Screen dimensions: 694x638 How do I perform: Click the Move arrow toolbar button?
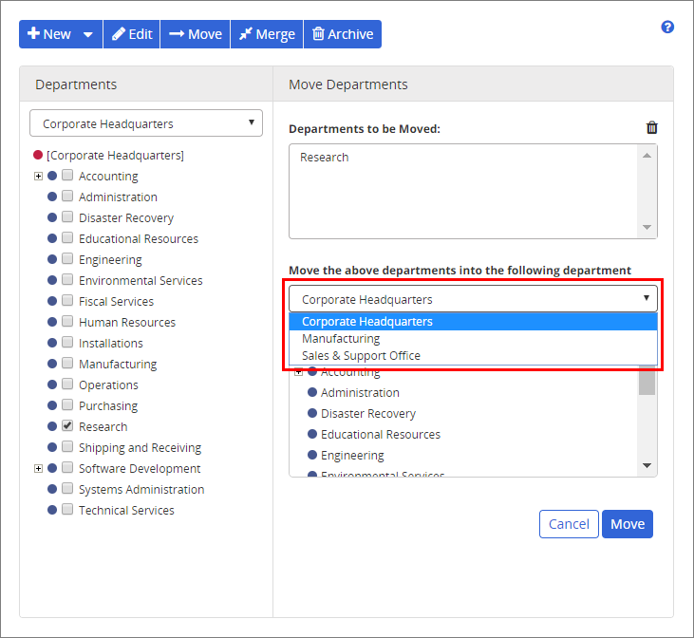[x=195, y=34]
